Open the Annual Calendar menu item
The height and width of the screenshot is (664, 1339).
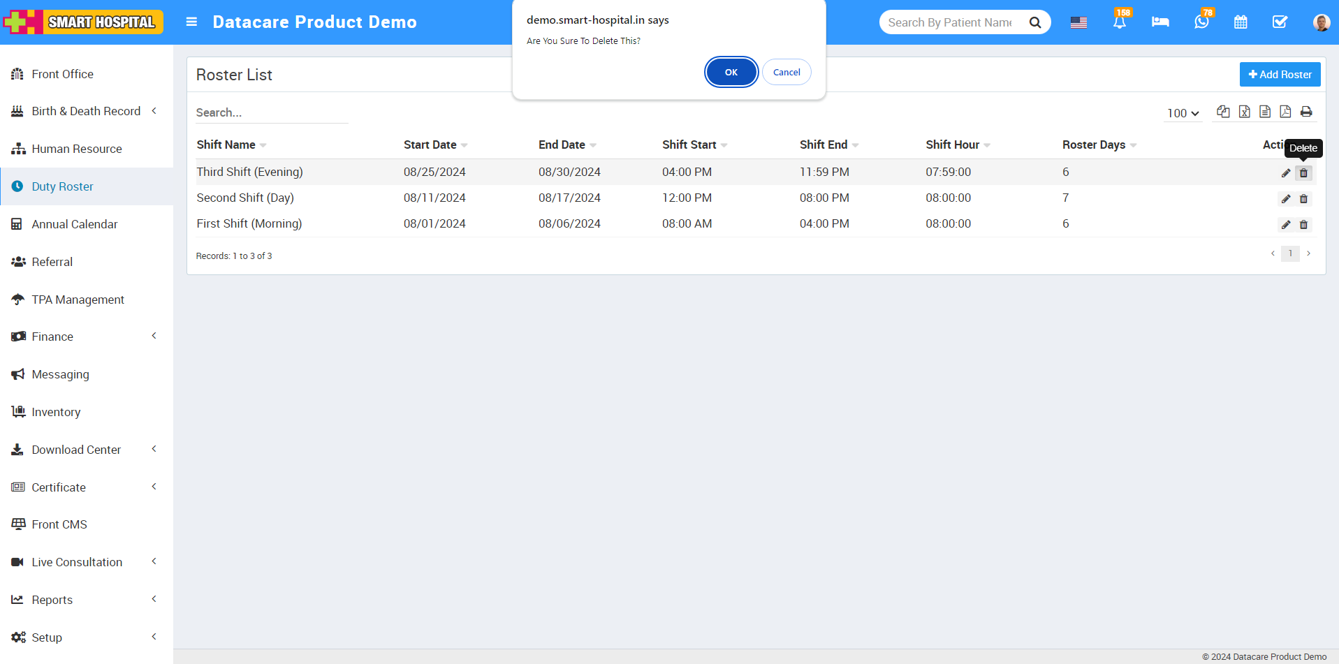click(x=75, y=224)
